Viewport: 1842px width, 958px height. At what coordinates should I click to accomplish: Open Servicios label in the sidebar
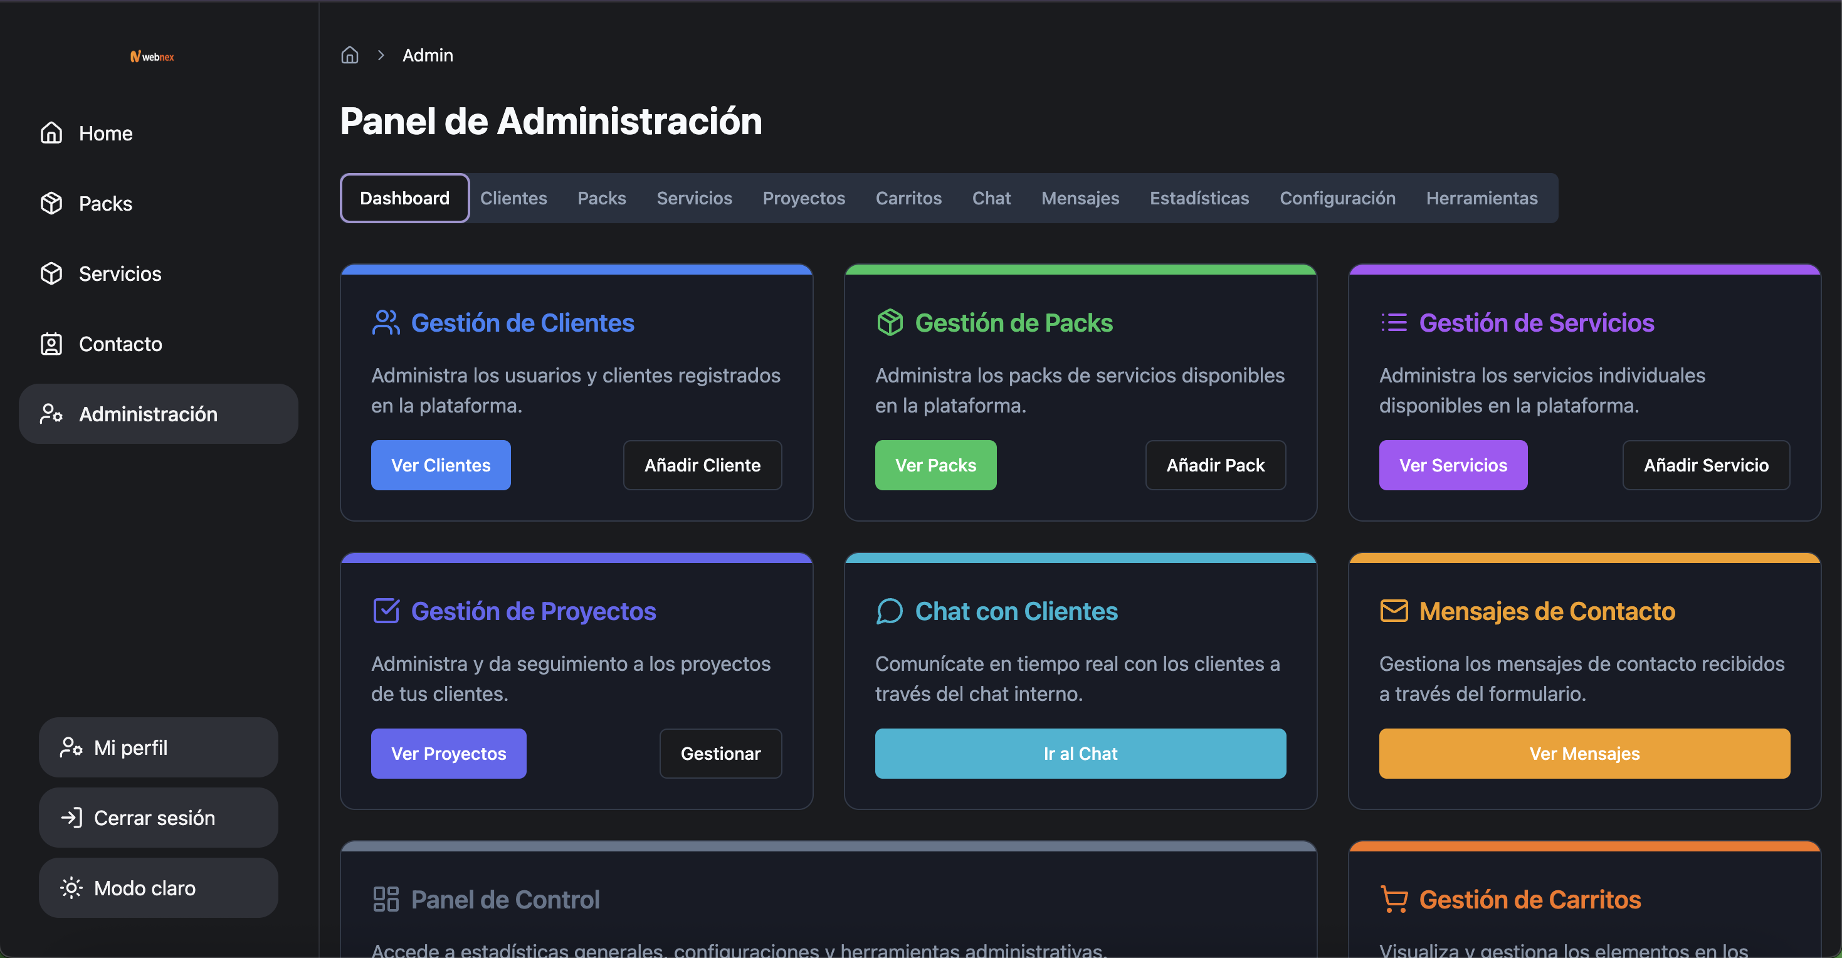[x=120, y=273]
